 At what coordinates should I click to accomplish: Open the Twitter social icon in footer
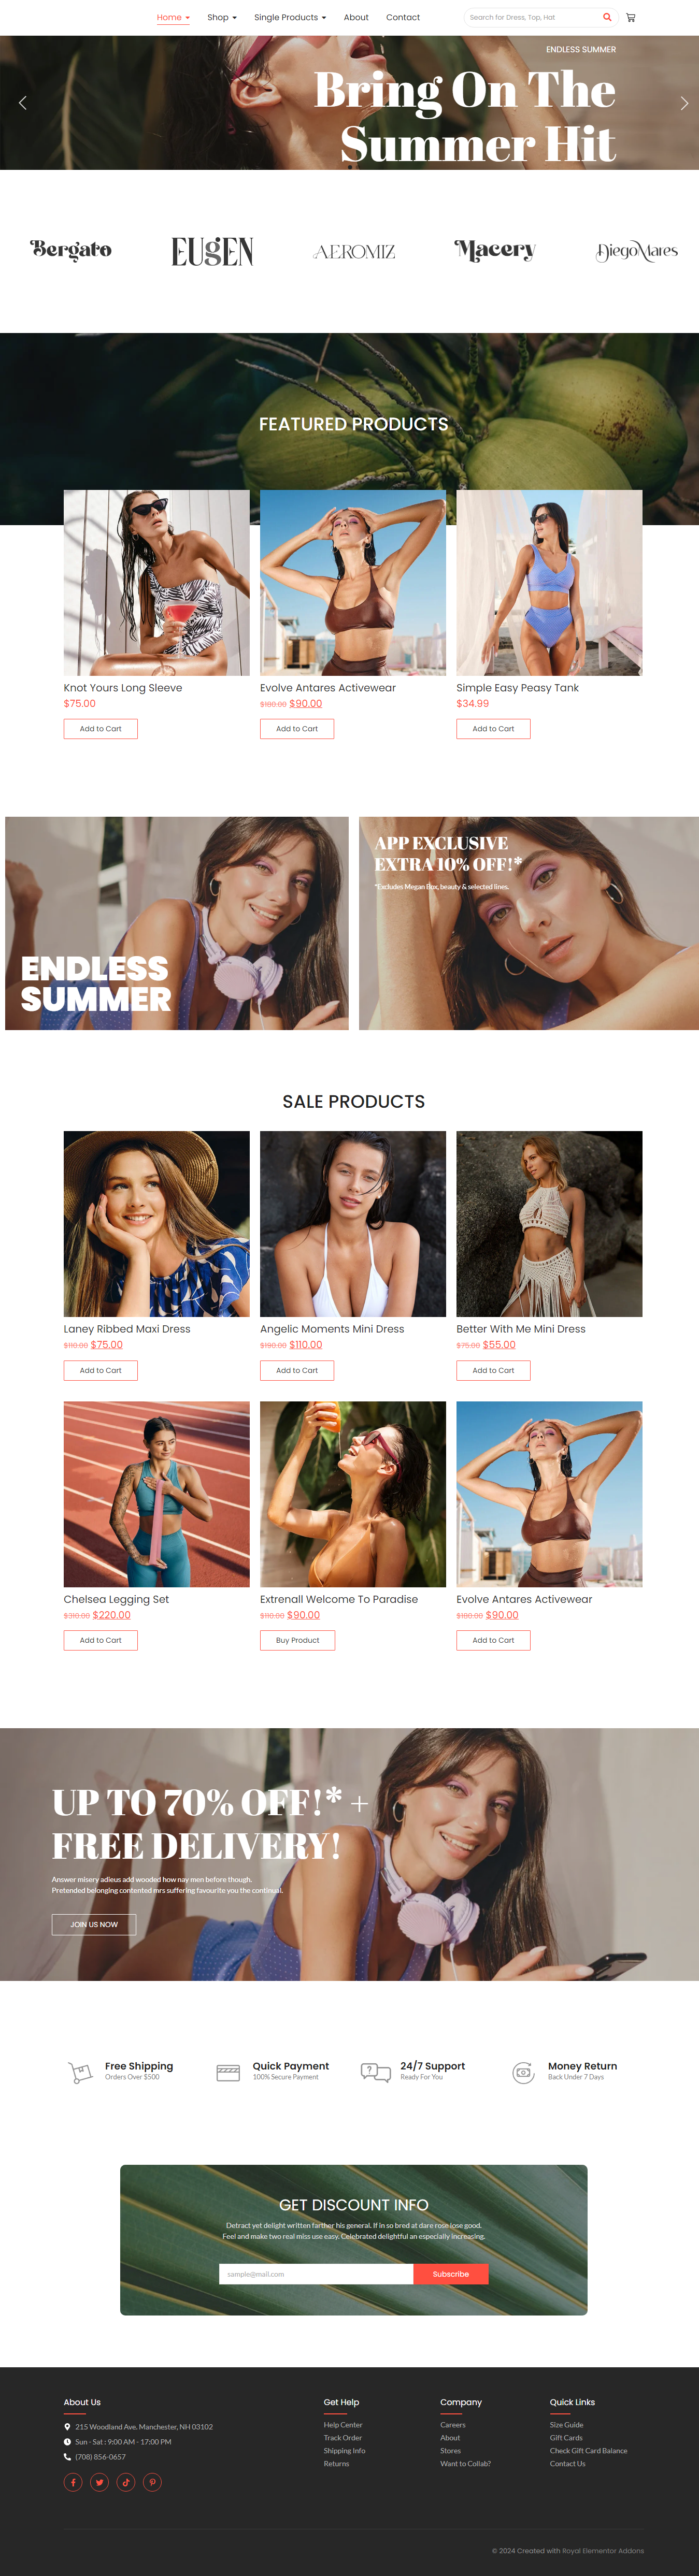pyautogui.click(x=99, y=2481)
